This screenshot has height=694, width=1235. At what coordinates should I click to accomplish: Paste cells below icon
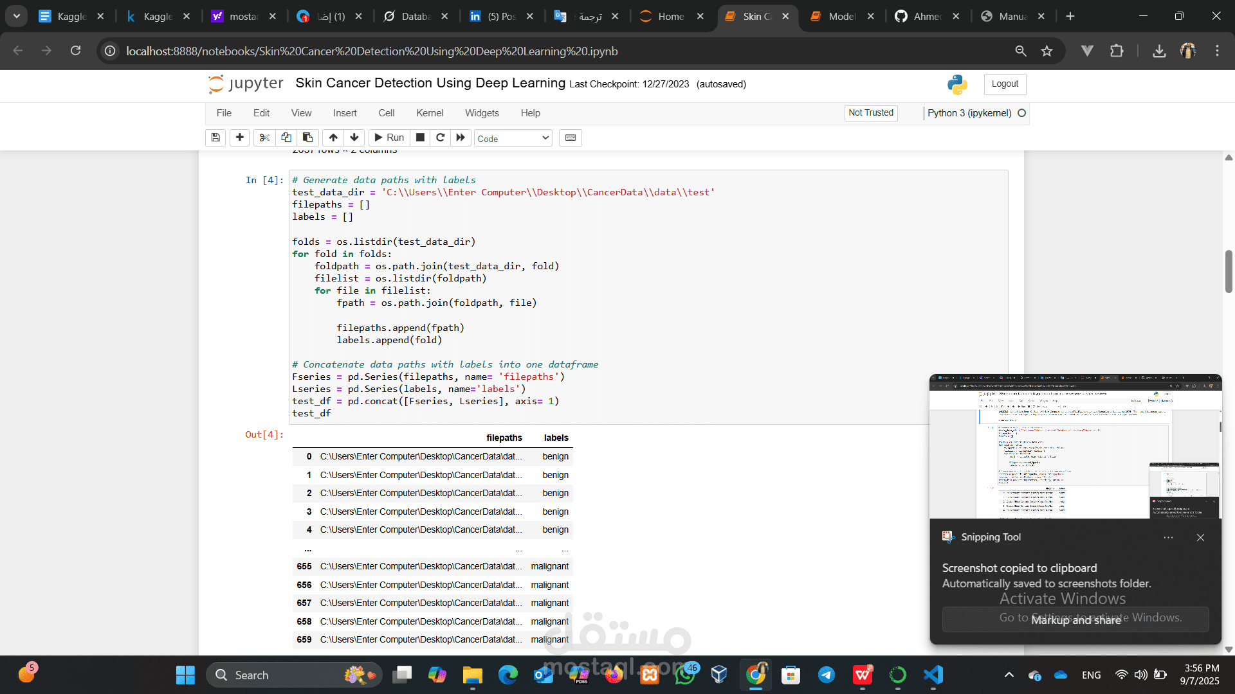tap(307, 138)
